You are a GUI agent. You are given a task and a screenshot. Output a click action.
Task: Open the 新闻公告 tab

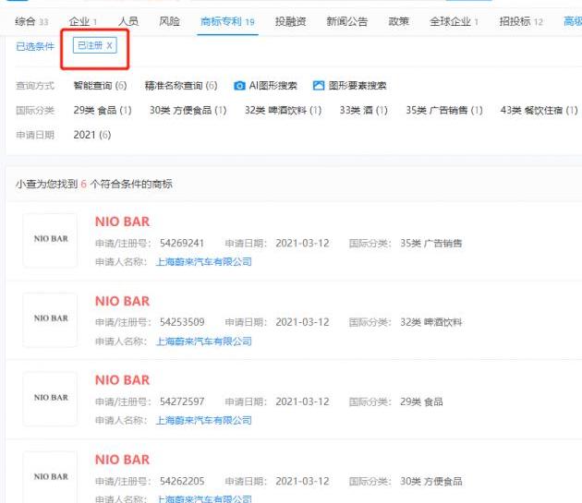[x=346, y=20]
